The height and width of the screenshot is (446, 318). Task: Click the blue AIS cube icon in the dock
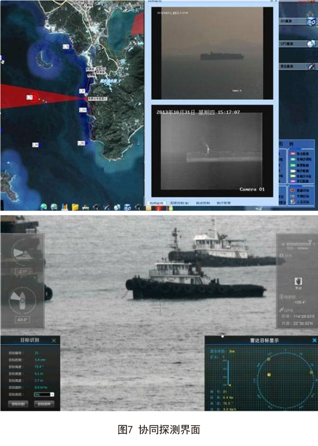tap(128, 208)
